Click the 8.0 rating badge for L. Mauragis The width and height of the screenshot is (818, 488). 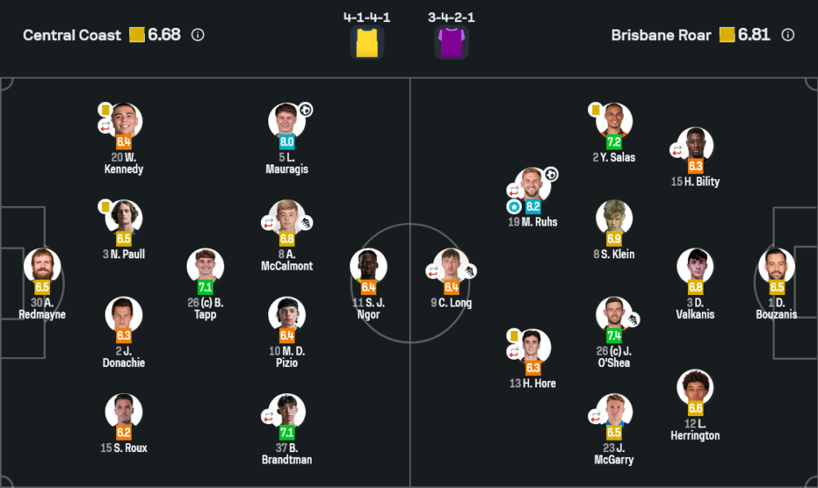(287, 142)
